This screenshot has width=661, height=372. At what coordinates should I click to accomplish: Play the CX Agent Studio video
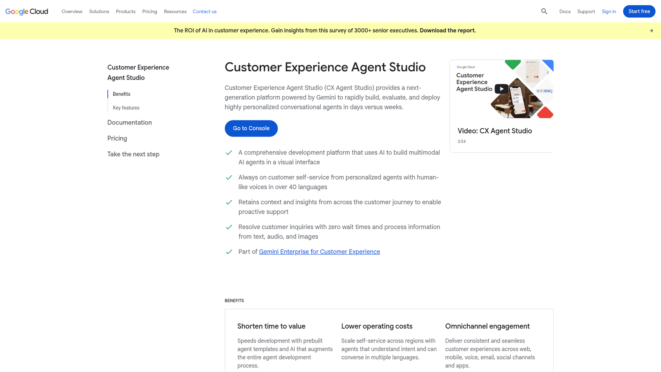(x=501, y=89)
